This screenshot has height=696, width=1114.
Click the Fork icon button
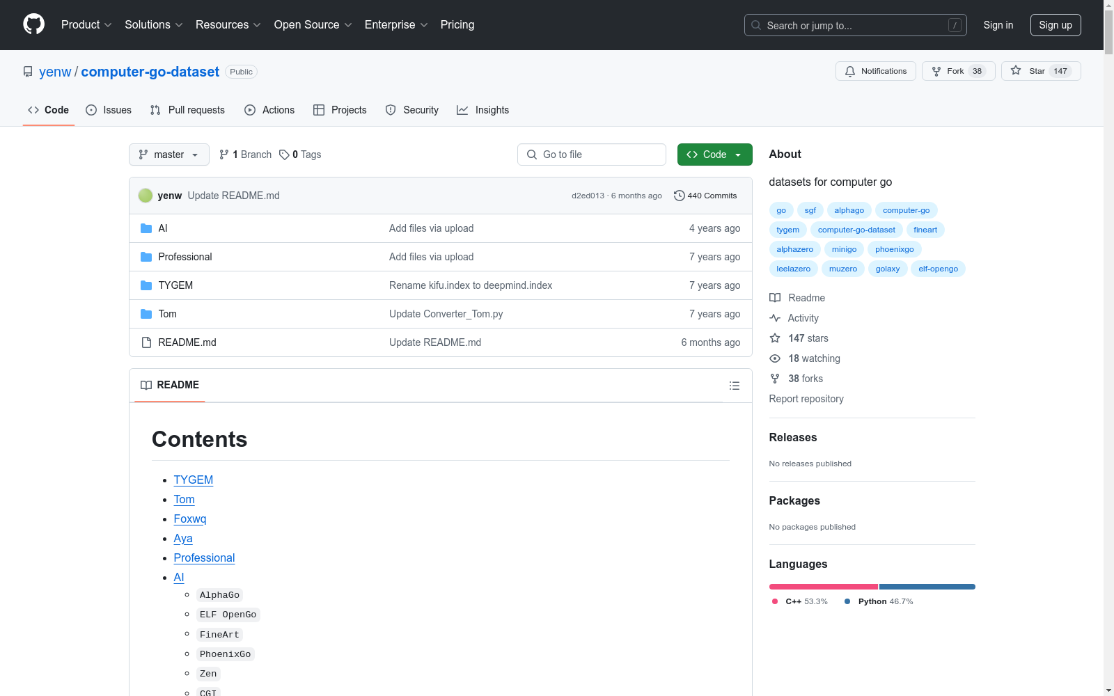click(x=936, y=71)
